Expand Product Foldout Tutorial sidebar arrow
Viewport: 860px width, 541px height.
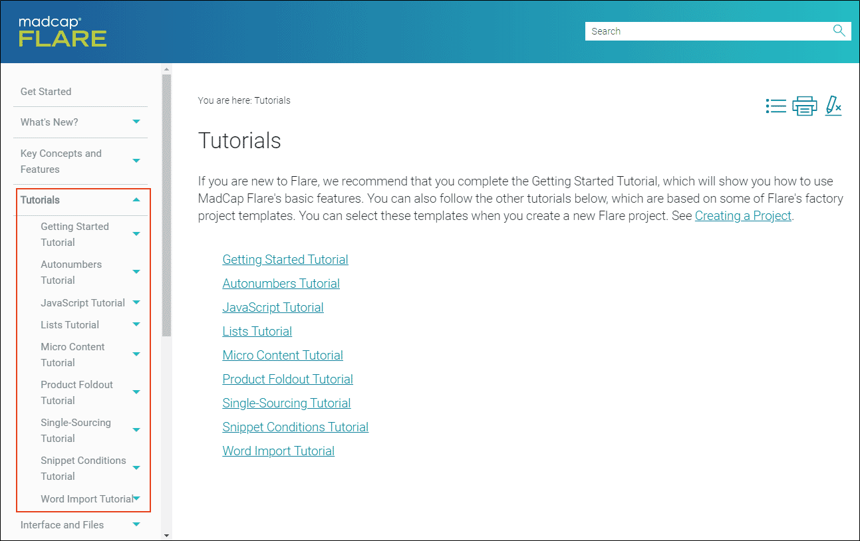[136, 392]
